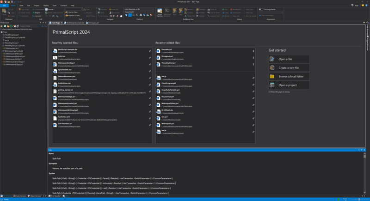
Task: Close the Start Page tab
Action: pos(62,23)
